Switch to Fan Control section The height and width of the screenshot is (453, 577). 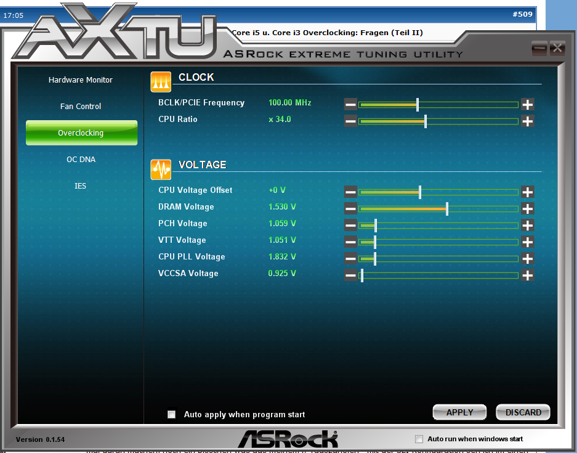81,107
